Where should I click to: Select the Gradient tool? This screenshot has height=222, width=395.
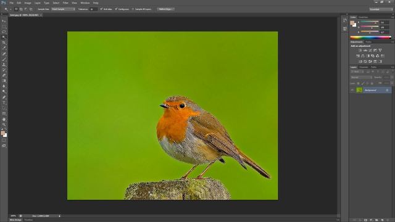[x=4, y=81]
